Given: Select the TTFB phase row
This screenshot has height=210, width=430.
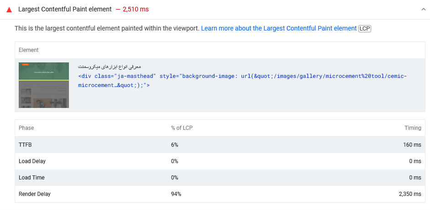Looking at the screenshot, I should click(25, 145).
